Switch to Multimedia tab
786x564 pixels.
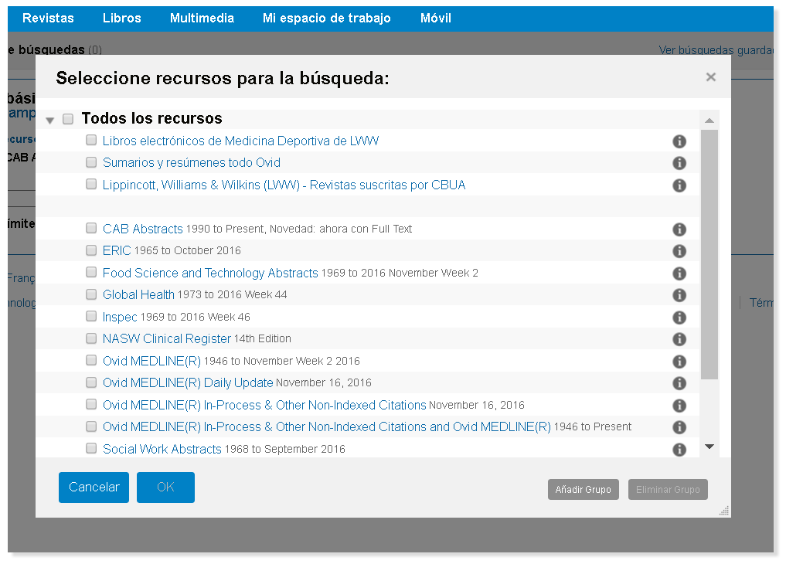(202, 18)
